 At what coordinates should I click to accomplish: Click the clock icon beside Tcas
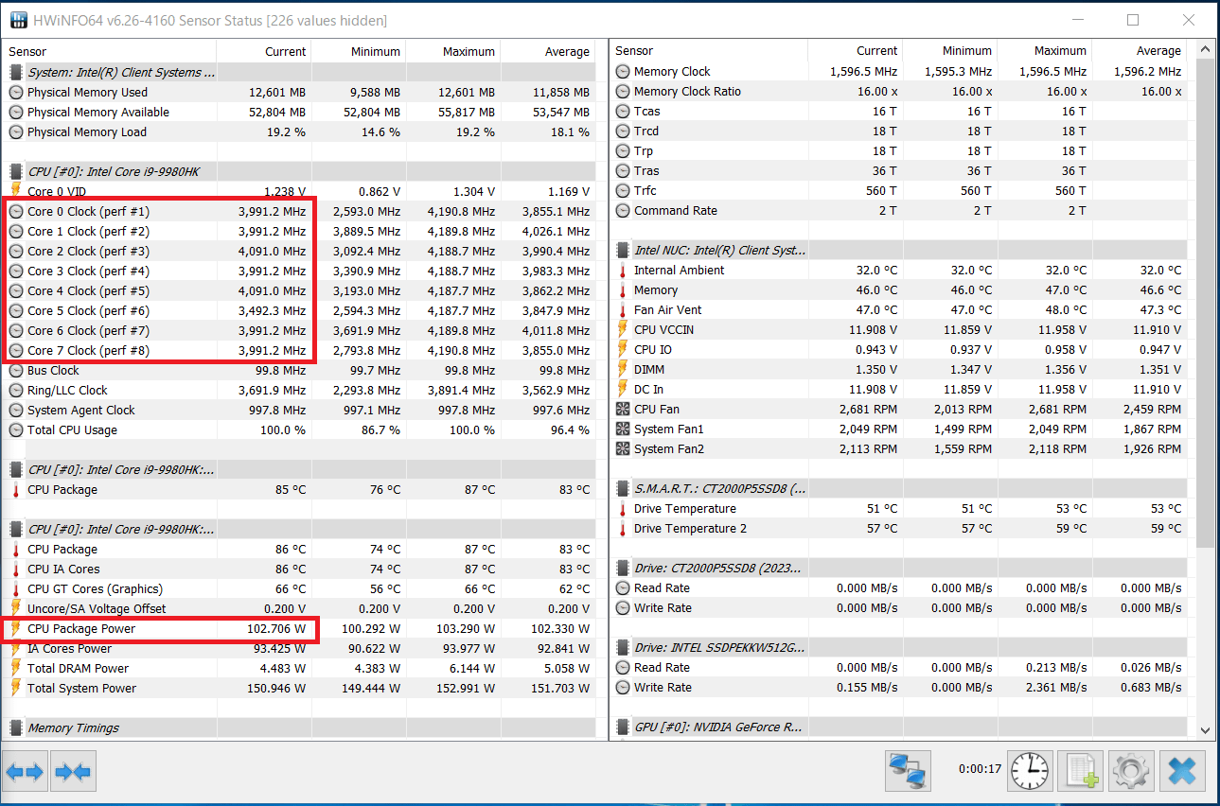pos(623,112)
